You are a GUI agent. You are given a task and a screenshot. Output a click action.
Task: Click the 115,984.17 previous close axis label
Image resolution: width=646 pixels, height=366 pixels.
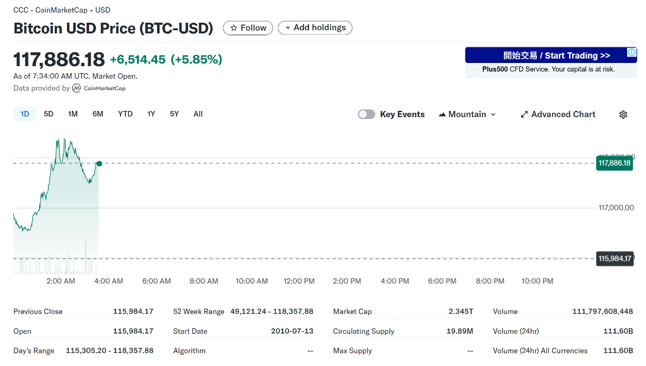pyautogui.click(x=614, y=259)
